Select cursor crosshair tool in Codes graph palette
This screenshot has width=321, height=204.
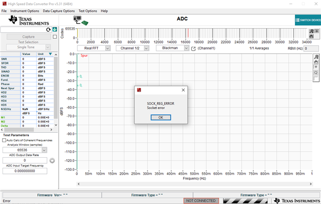(316, 31)
